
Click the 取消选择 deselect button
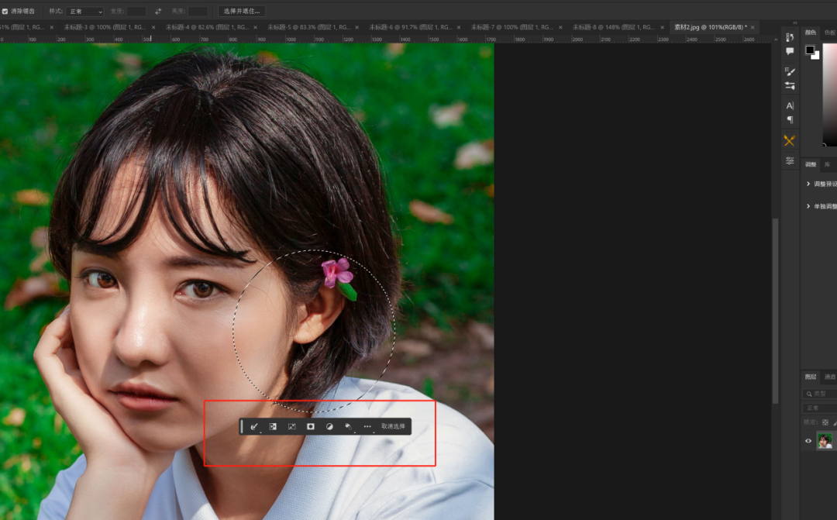(x=393, y=426)
